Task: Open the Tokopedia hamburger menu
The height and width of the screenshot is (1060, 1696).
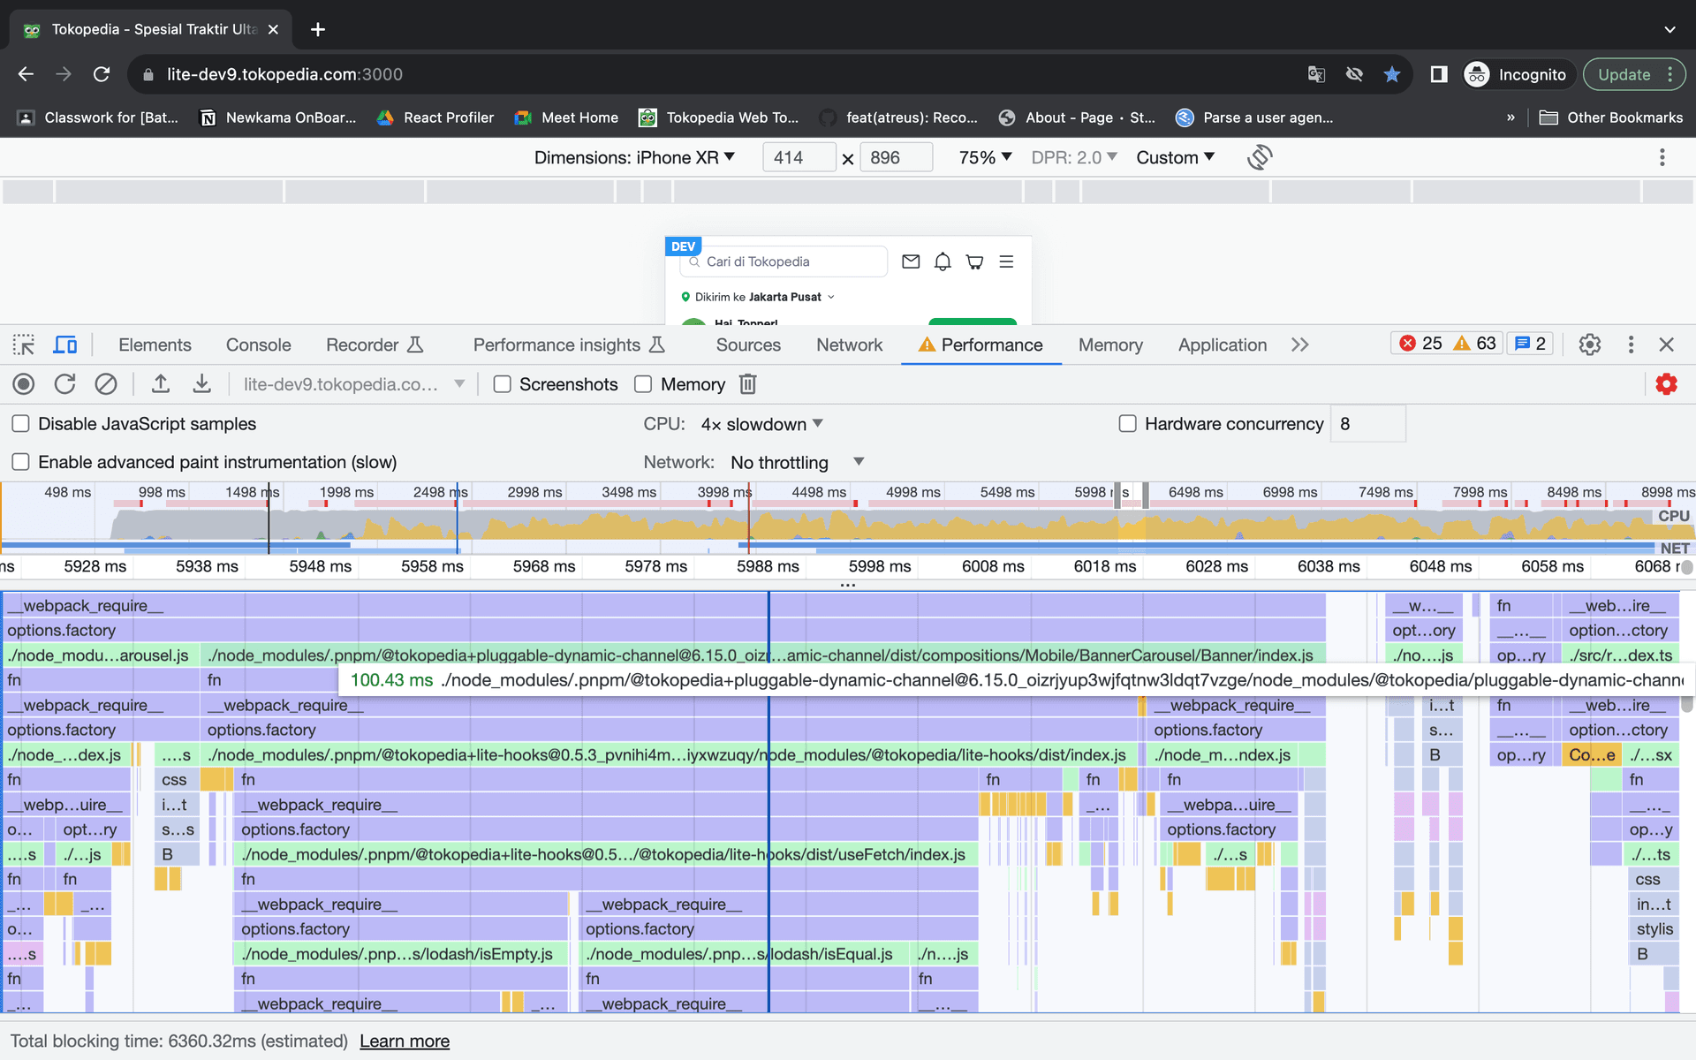Action: click(1006, 261)
